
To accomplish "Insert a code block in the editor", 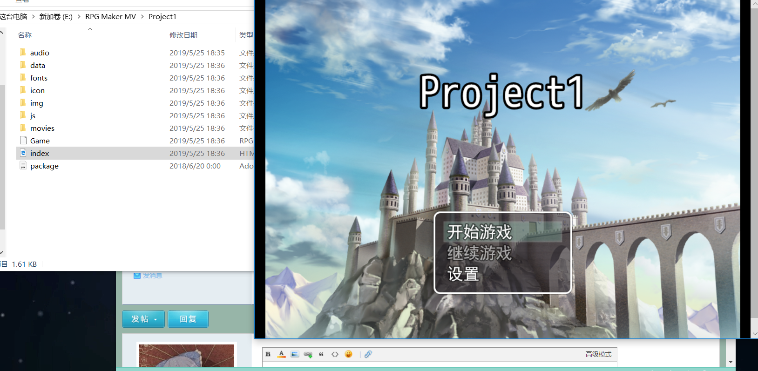I will (x=335, y=354).
